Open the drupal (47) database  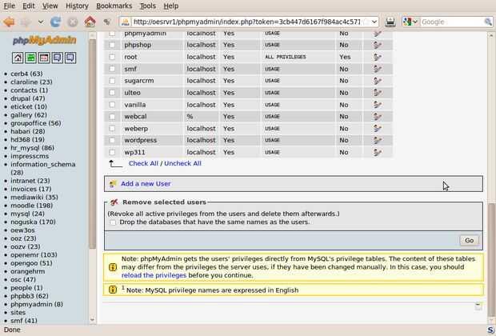(x=28, y=98)
